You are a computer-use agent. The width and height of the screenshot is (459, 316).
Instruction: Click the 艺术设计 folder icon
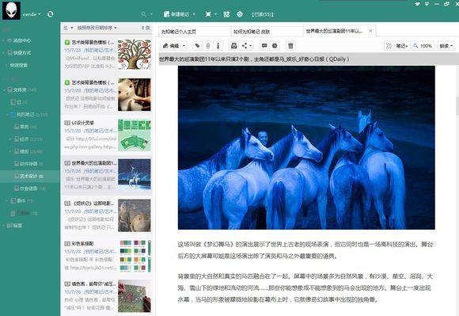coord(17,176)
